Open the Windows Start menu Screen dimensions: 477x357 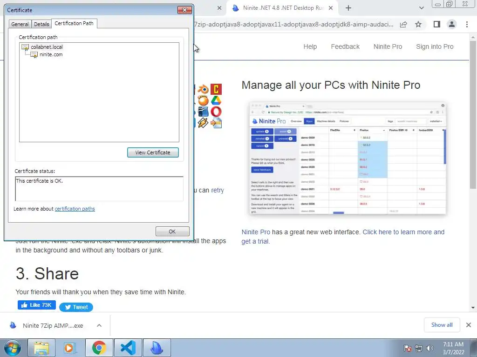pyautogui.click(x=13, y=348)
